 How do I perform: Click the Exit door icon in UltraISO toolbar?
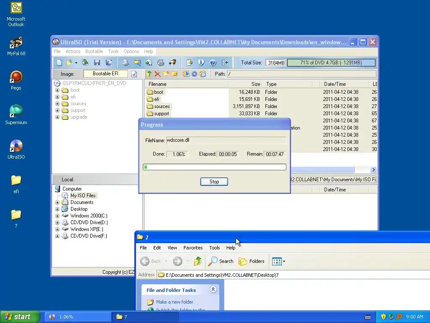225,63
